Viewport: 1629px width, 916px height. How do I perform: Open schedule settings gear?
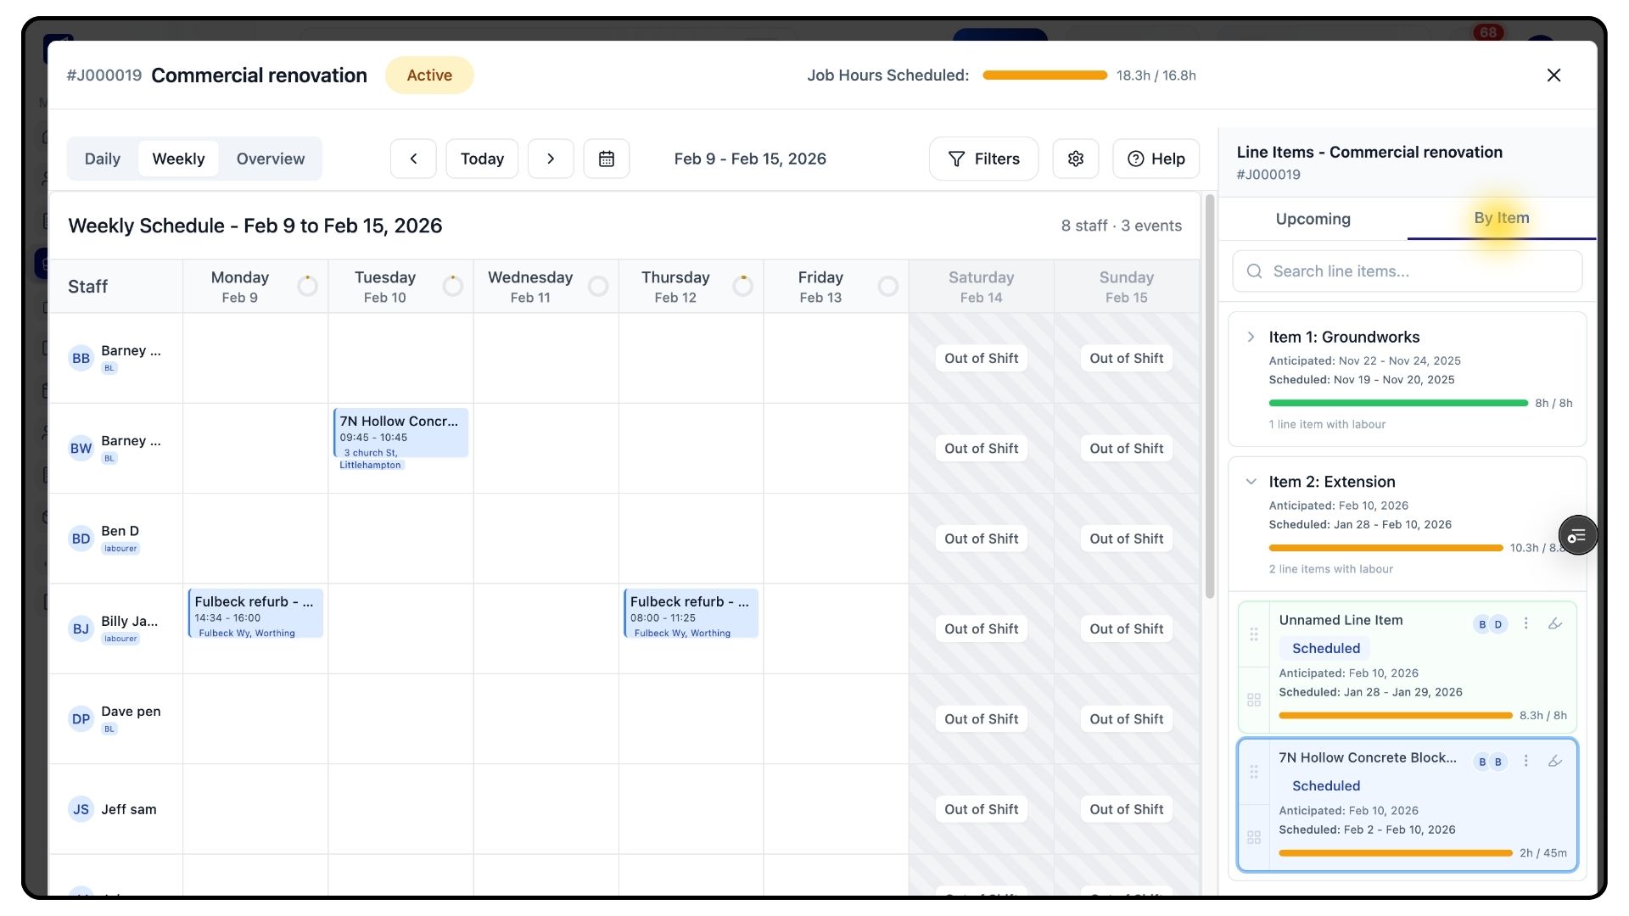tap(1075, 159)
